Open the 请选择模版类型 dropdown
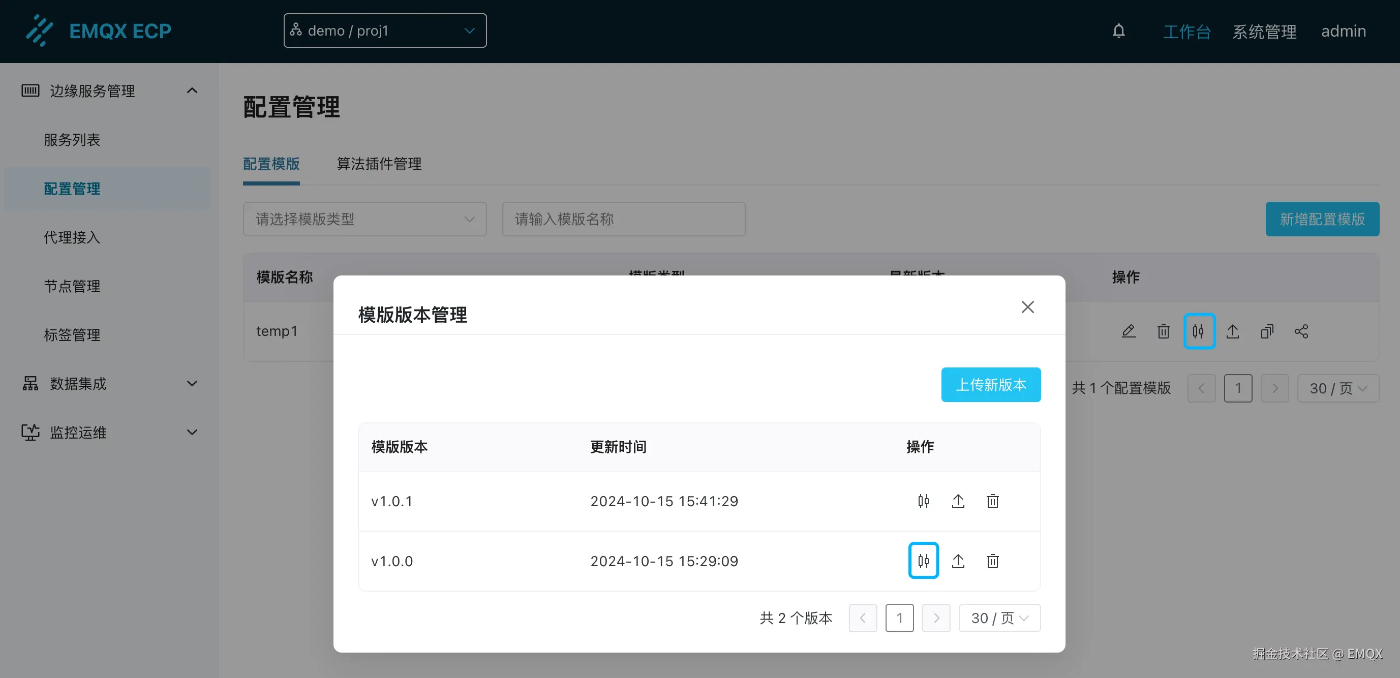The height and width of the screenshot is (678, 1400). (364, 219)
